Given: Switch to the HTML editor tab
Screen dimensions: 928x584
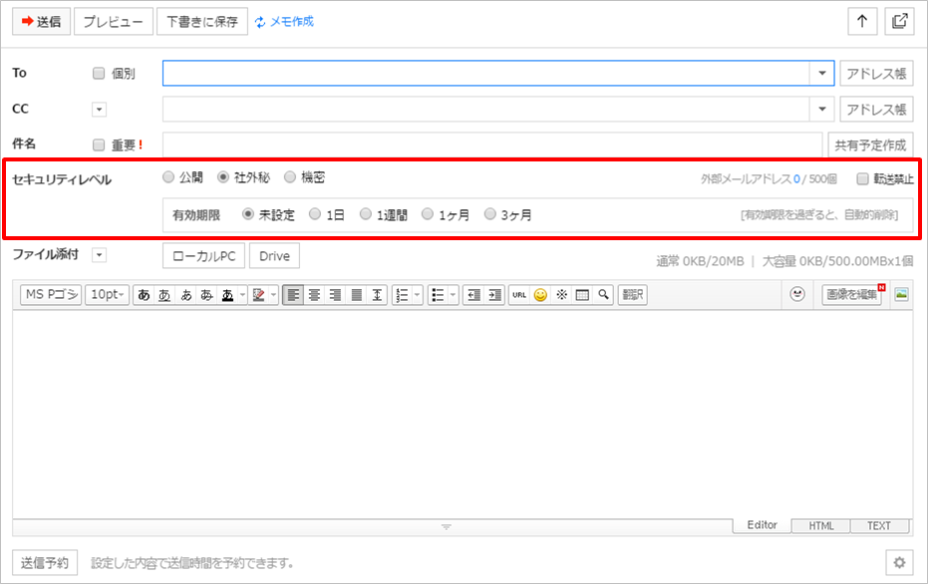Looking at the screenshot, I should coord(820,526).
